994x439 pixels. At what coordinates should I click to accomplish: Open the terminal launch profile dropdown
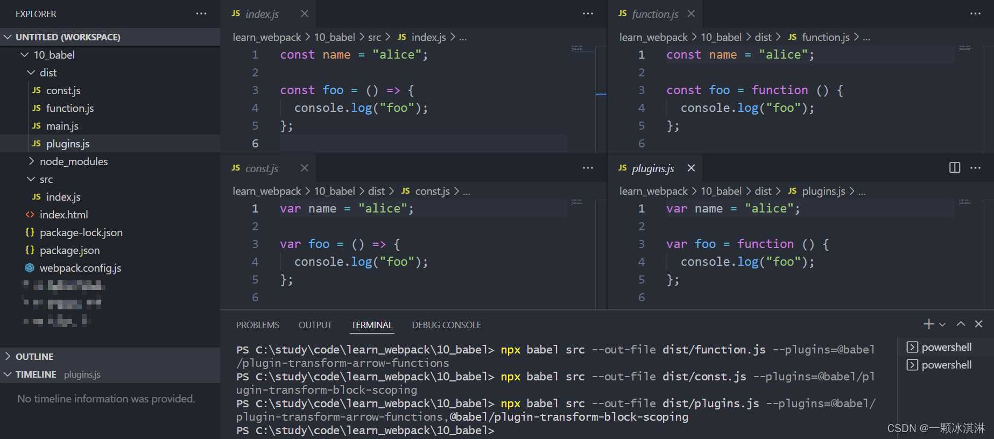point(942,324)
